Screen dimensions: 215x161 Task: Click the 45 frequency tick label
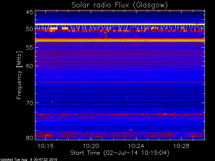tap(30, 12)
